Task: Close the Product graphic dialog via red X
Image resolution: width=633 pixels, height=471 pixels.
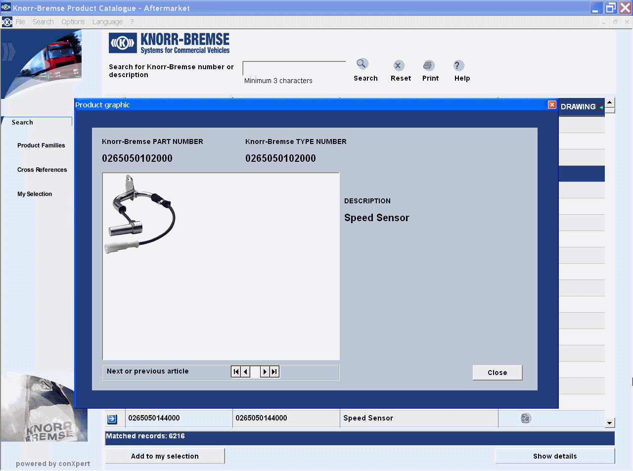Action: pos(552,105)
